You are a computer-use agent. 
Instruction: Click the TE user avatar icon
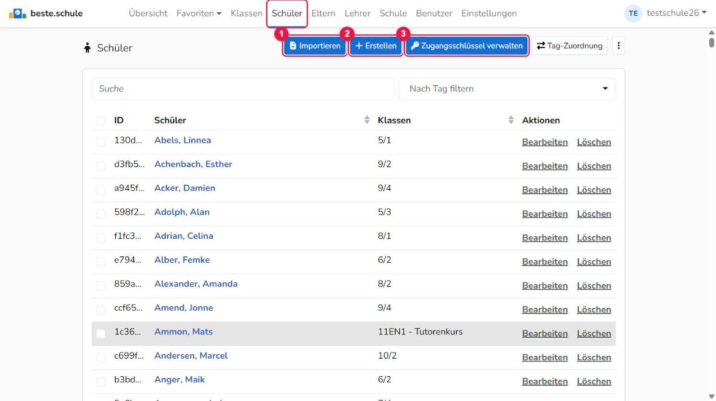(633, 13)
